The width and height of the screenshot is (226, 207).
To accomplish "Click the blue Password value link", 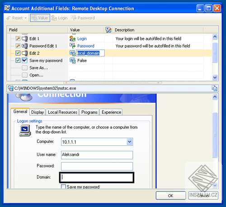I will pos(86,46).
